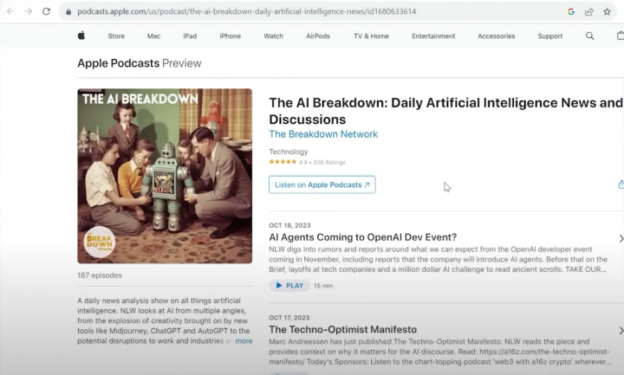Expand the Techno-Optimist Manifesto episode chevron
624x375 pixels.
(x=621, y=331)
